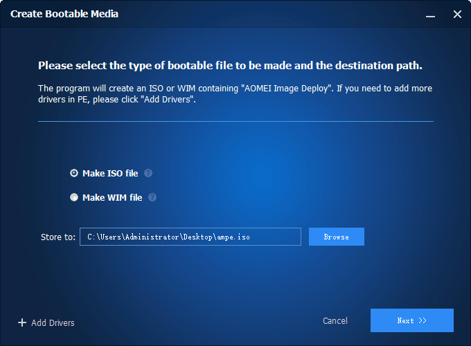
Task: Cancel the bootable media wizard
Action: (x=335, y=320)
